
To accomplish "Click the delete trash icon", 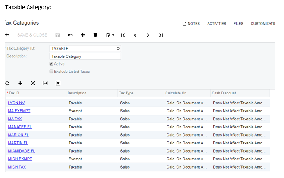I will (x=95, y=35).
